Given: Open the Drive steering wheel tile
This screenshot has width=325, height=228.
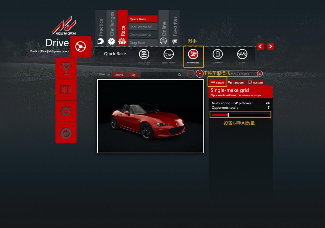Looking at the screenshot, I should click(81, 47).
